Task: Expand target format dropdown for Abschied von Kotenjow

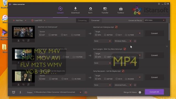Action: coord(140,33)
